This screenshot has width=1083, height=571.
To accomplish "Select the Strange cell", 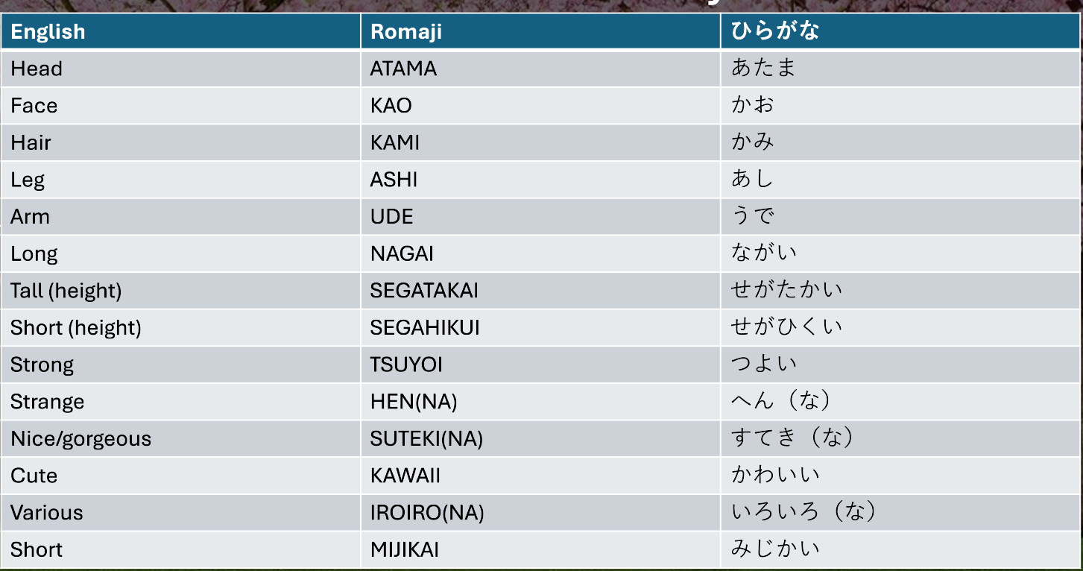I will [47, 402].
